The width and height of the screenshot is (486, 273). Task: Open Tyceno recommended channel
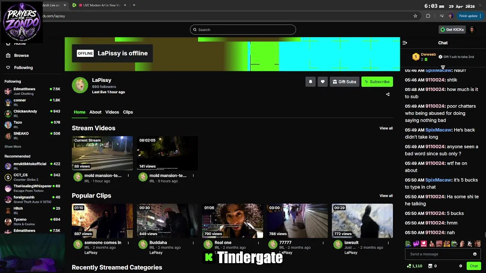pyautogui.click(x=32, y=221)
